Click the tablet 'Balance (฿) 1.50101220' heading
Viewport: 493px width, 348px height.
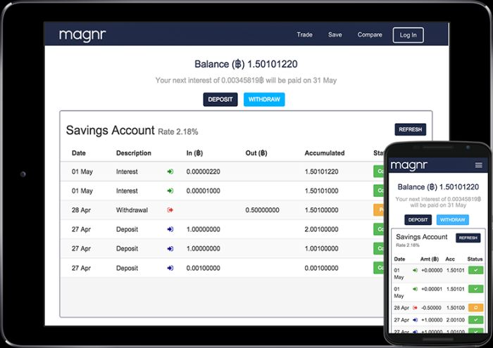coord(246,64)
